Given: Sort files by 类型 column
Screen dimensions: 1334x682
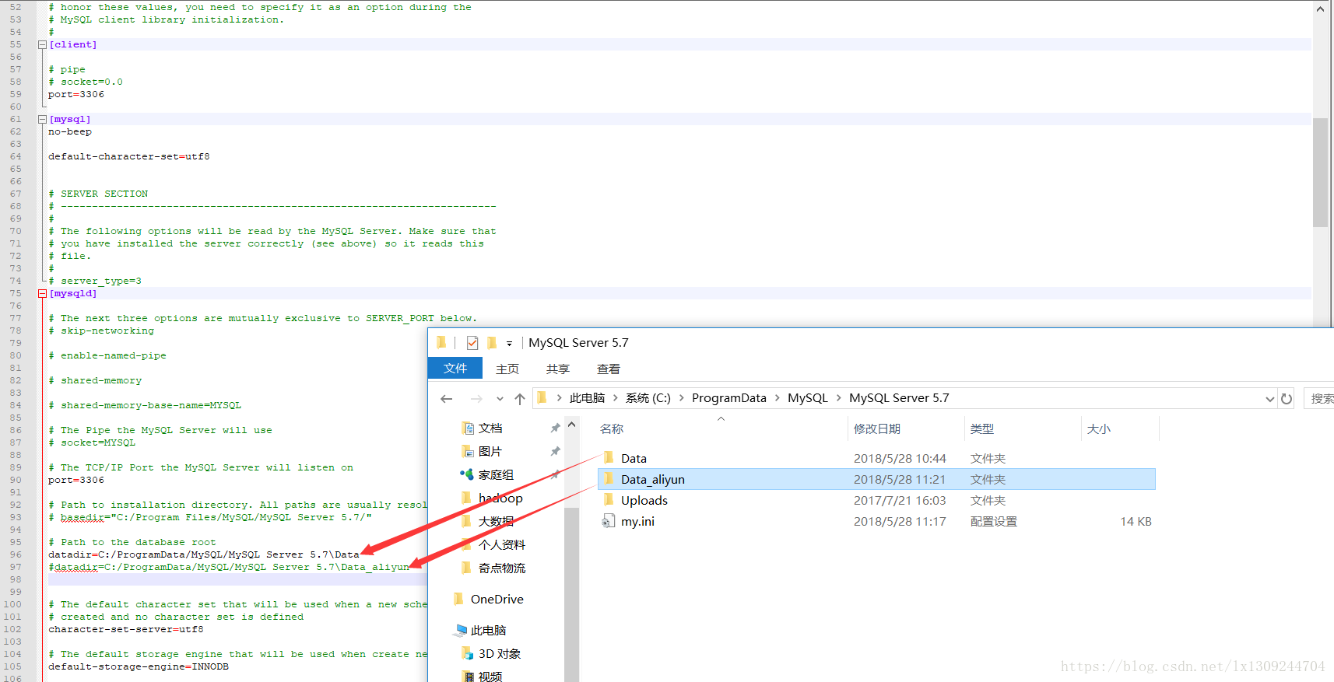Looking at the screenshot, I should (x=982, y=429).
